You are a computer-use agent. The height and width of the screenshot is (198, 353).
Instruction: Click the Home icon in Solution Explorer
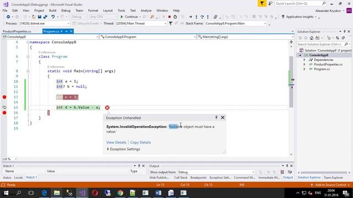(x=311, y=38)
